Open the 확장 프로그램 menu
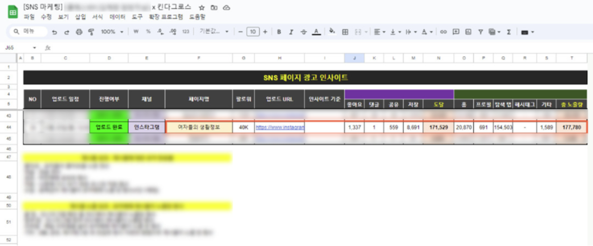Screen dimensions: 593x246 pyautogui.click(x=166, y=17)
